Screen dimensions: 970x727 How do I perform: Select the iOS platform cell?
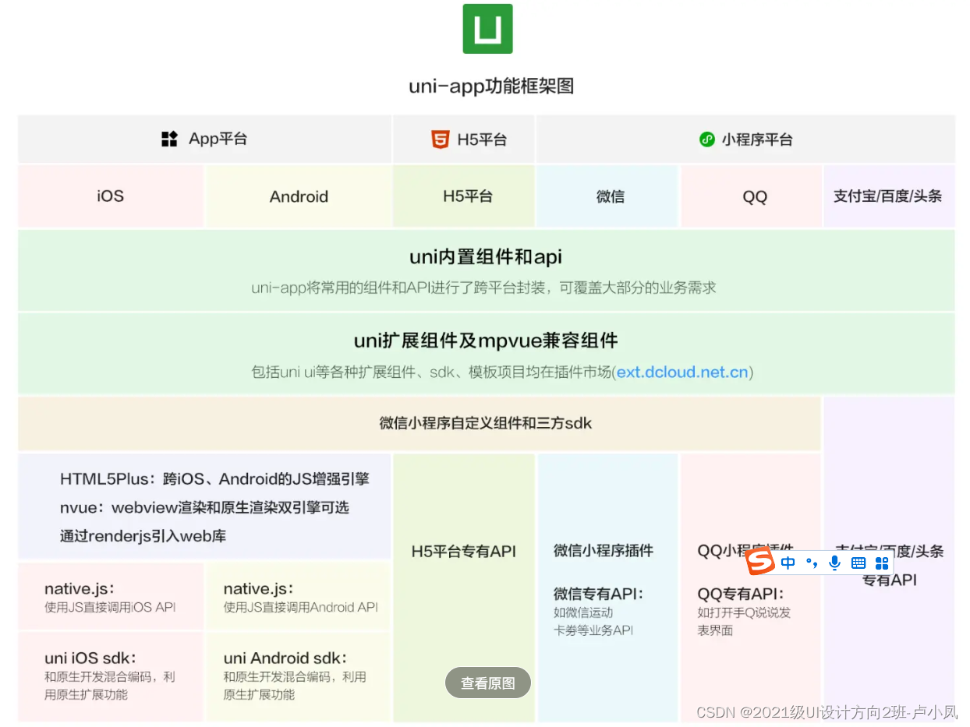[109, 196]
